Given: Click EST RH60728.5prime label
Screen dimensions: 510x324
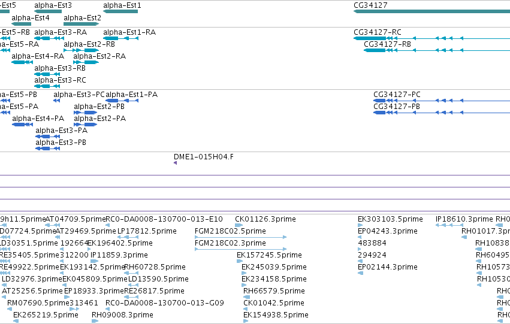Looking at the screenshot, I should coord(155,268).
